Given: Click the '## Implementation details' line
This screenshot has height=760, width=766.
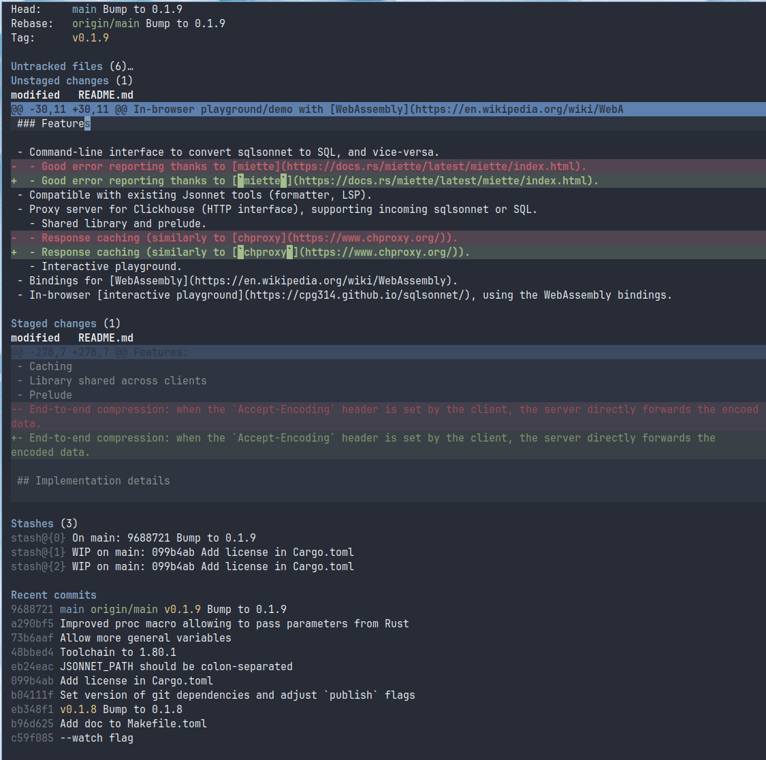Looking at the screenshot, I should (x=388, y=481).
